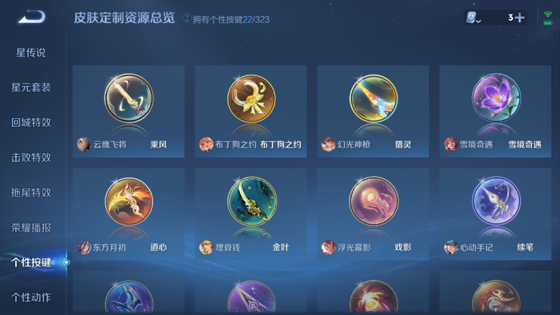Tap the back arrow icon
Screen dimensions: 560x315
(x=32, y=17)
